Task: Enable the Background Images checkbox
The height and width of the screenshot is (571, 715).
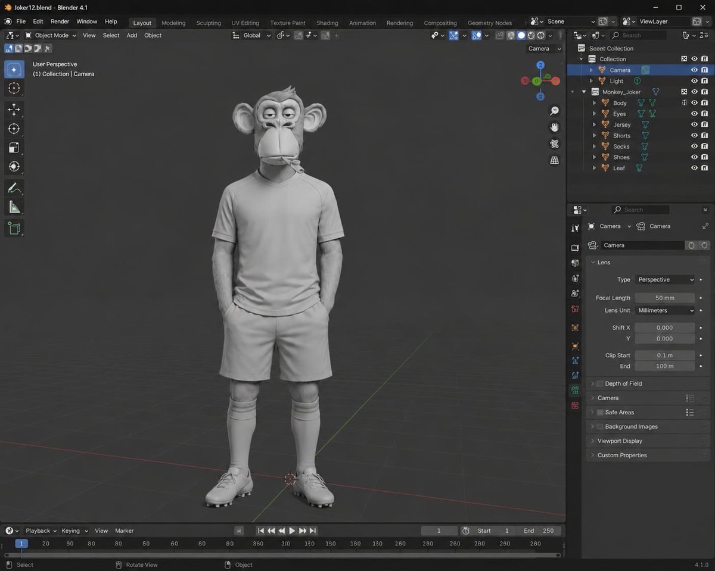Action: pos(600,426)
